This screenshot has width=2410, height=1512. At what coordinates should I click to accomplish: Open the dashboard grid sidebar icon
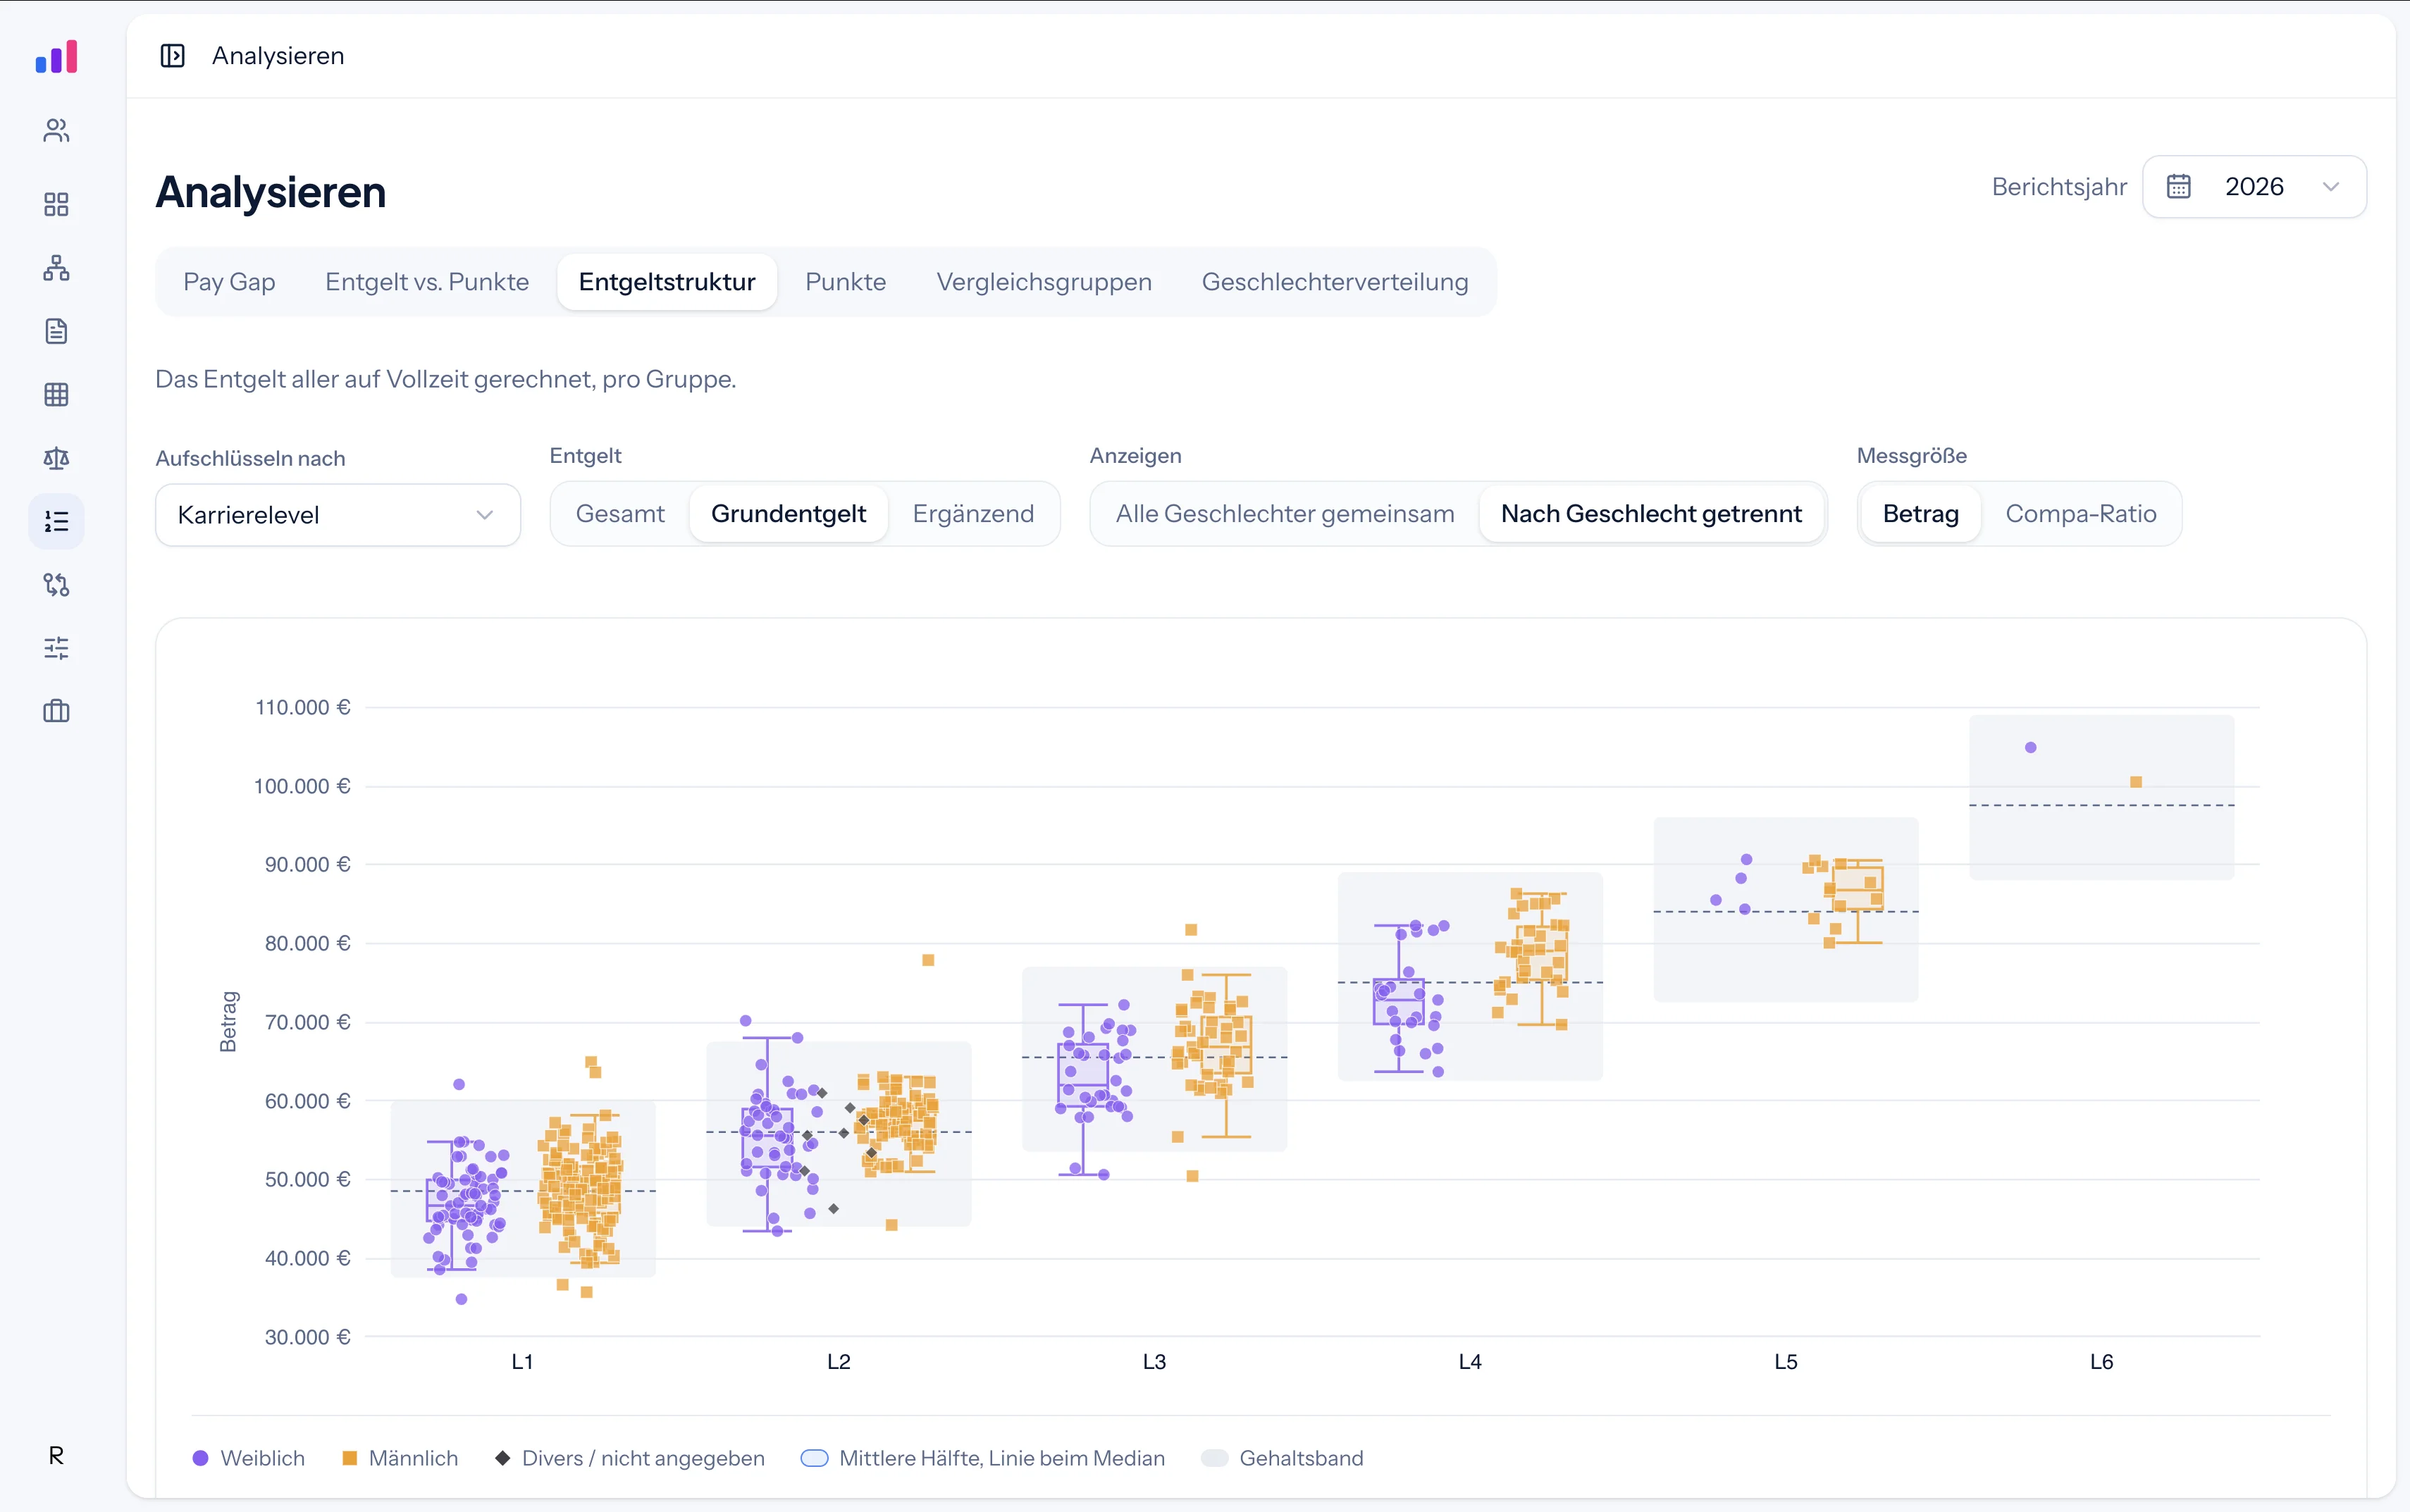click(56, 205)
